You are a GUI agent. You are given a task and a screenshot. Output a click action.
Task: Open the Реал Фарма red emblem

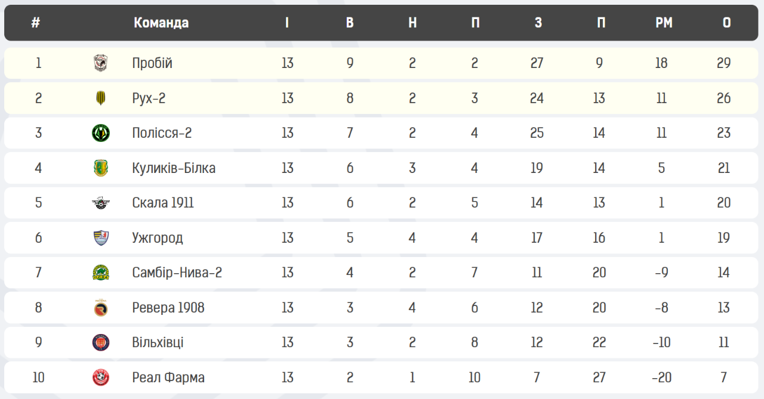pyautogui.click(x=101, y=378)
